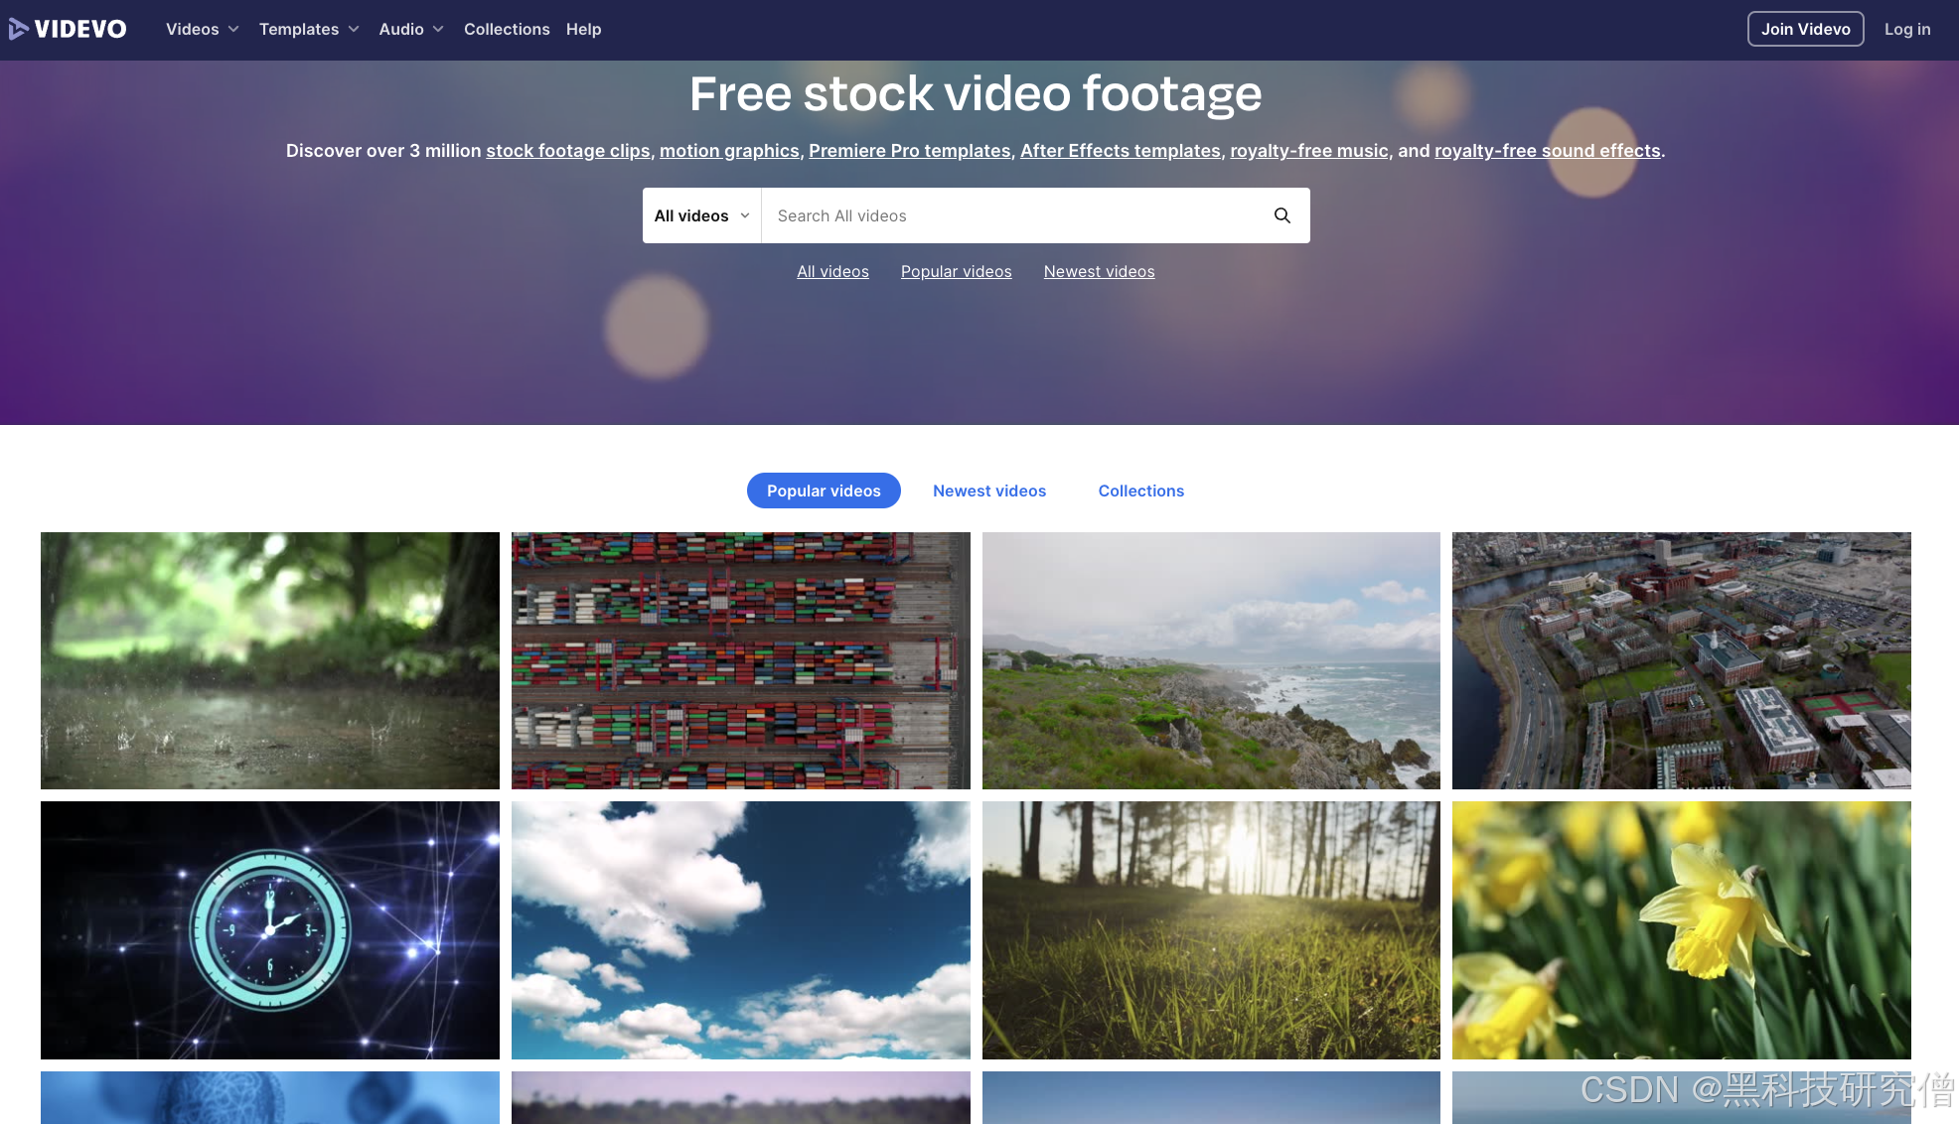
Task: Expand the Videos menu dropdown
Action: click(x=203, y=30)
